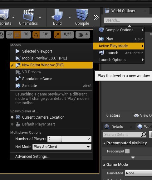152x180 pixels.
Task: Toggle Precompute Visibility checkbox
Action: pos(127,151)
